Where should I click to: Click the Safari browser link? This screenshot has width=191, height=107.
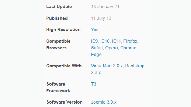(x=97, y=48)
